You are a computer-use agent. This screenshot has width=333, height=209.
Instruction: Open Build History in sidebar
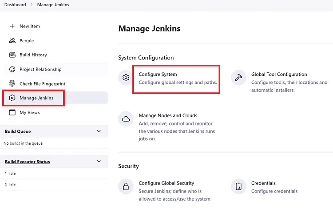click(x=33, y=55)
